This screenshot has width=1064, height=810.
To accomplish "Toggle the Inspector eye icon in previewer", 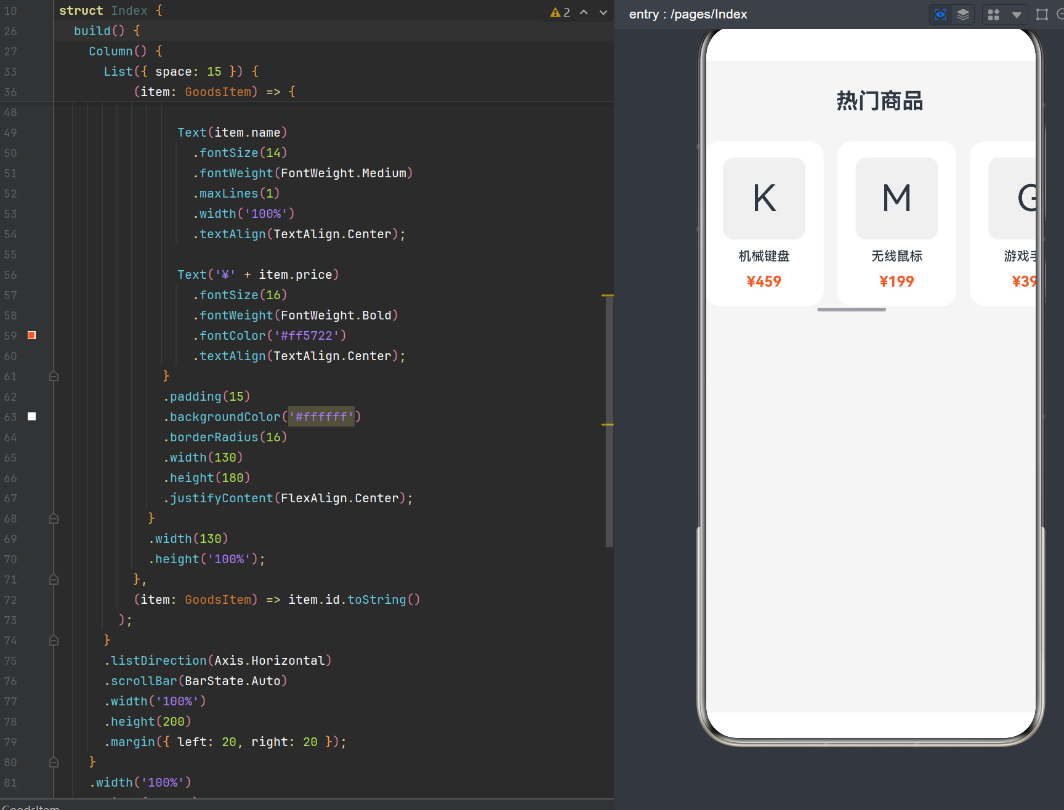I will pos(940,15).
